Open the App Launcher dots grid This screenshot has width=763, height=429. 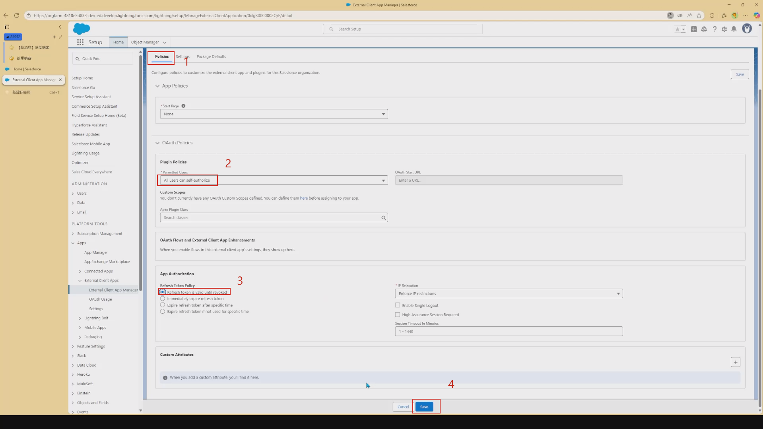point(80,42)
